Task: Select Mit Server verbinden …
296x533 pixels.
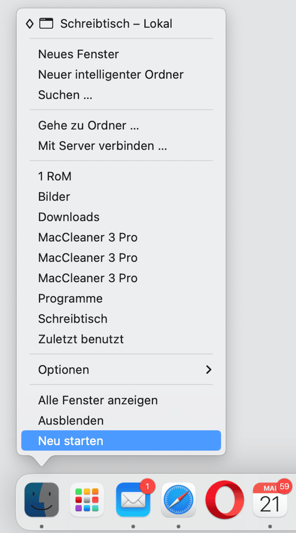Action: 103,146
